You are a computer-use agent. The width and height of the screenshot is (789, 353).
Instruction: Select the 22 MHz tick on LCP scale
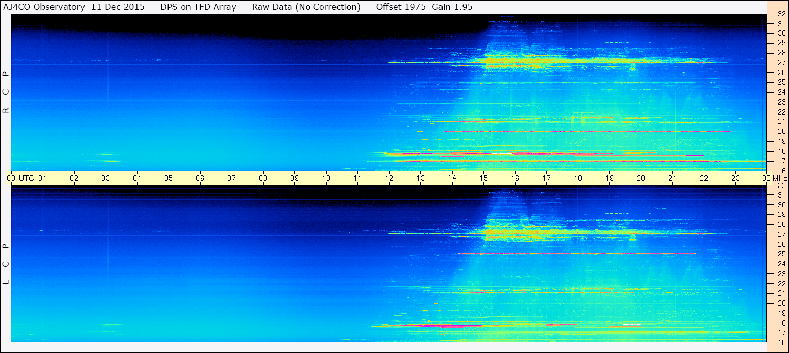[x=781, y=283]
